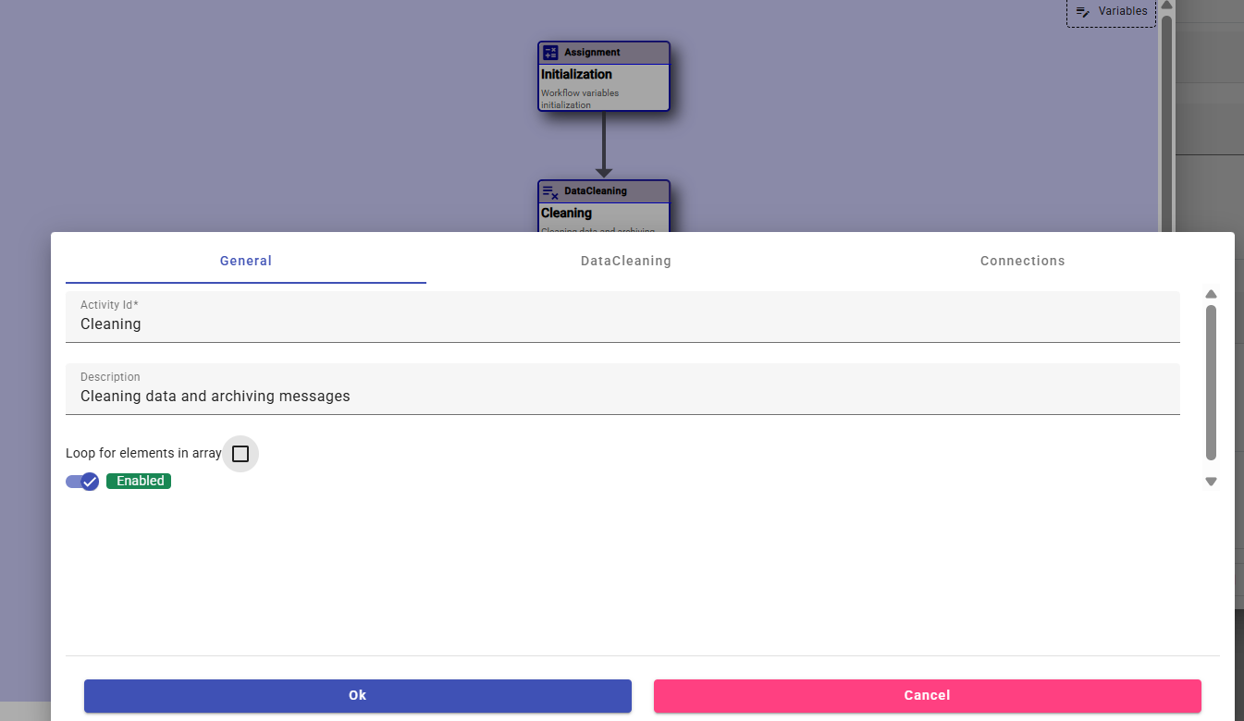Click the canvas scrollbar's up arrow

(x=1167, y=5)
